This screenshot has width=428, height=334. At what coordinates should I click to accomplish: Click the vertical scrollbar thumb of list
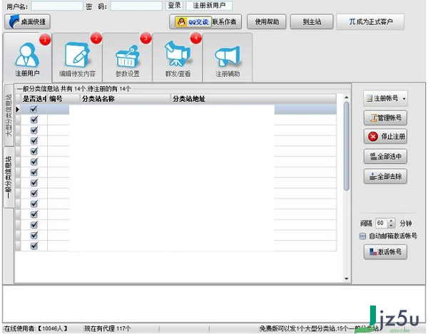347,146
